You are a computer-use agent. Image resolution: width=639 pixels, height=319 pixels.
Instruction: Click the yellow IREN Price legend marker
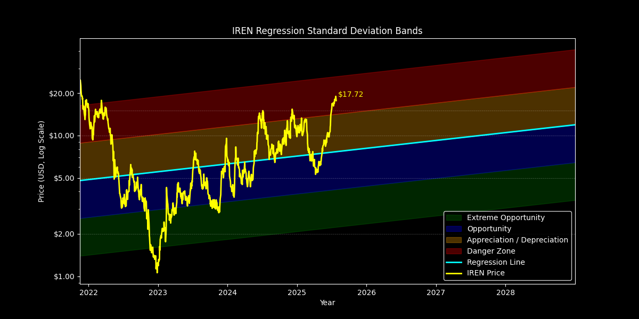[454, 273]
